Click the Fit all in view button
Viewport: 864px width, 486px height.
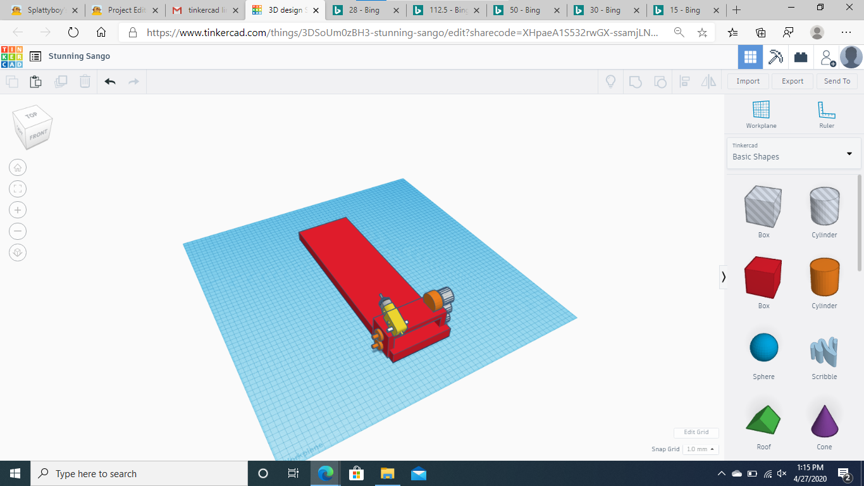click(x=18, y=189)
